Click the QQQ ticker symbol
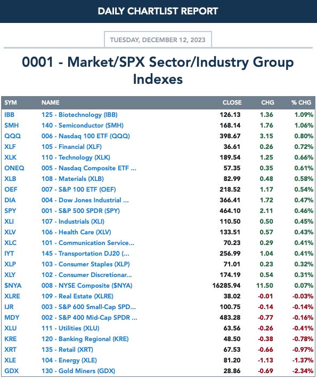 click(x=13, y=136)
